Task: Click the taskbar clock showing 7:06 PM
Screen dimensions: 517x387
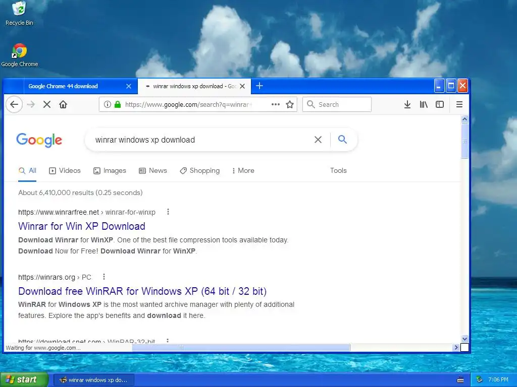Action: click(x=498, y=379)
